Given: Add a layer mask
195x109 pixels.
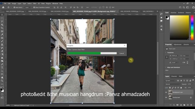Looking at the screenshot, I should click(x=177, y=105).
